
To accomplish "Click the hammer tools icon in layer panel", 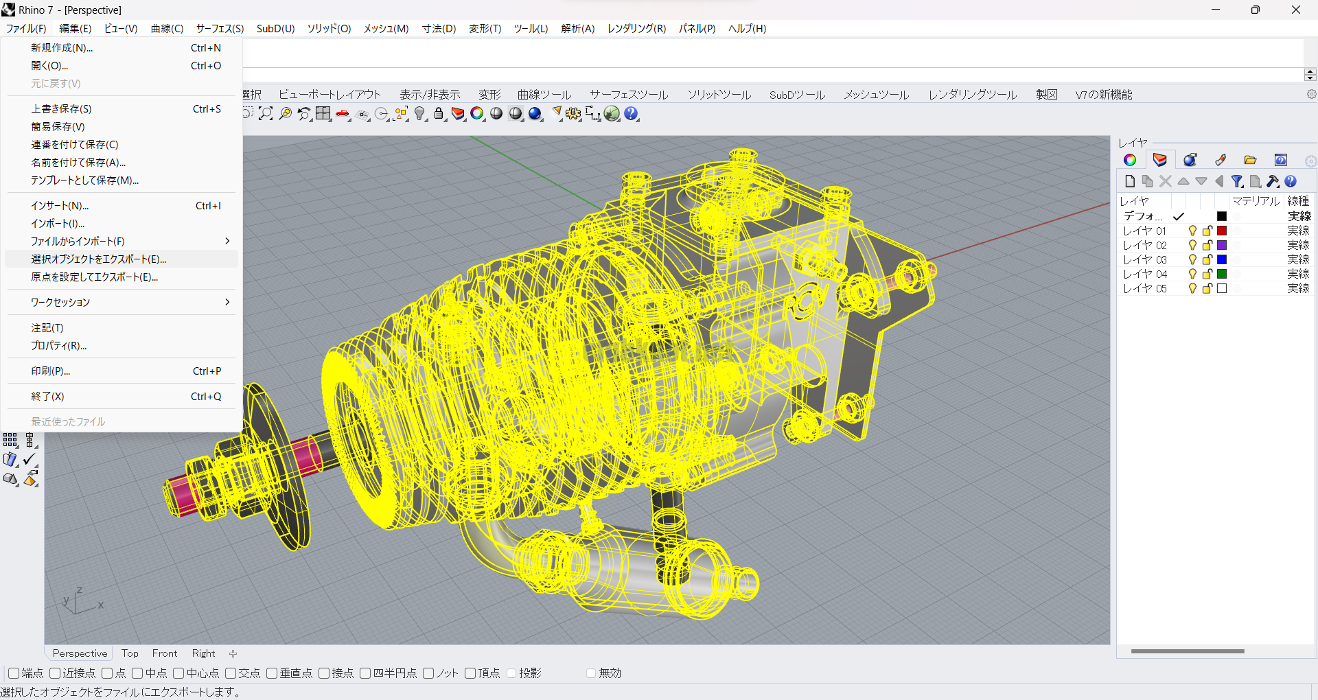I will tap(1273, 181).
